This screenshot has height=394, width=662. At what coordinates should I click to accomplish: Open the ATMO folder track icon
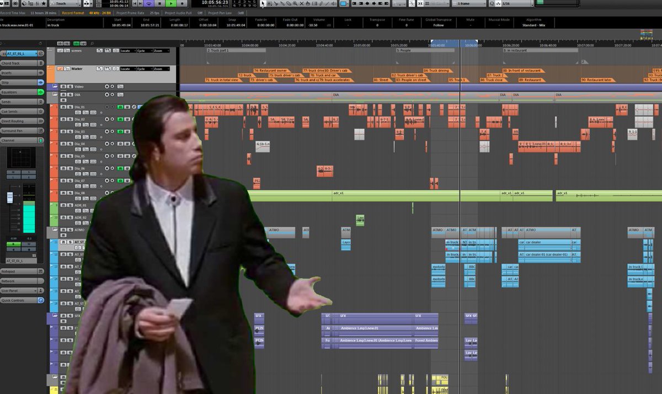click(55, 229)
